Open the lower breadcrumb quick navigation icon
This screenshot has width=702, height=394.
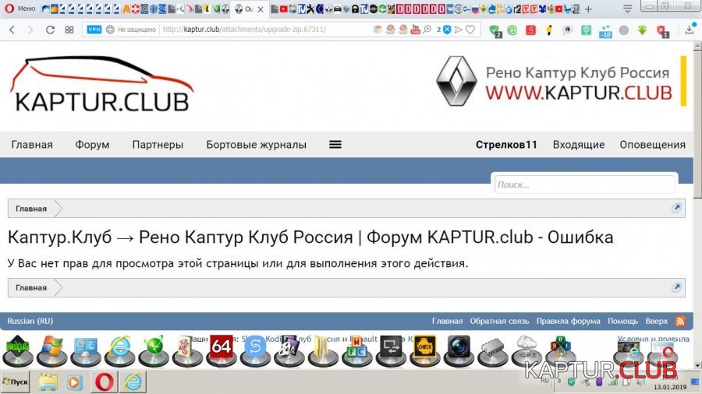click(676, 287)
